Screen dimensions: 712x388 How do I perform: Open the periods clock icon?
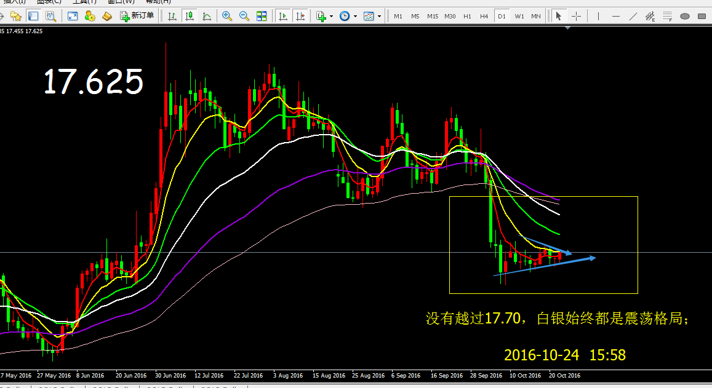[345, 17]
